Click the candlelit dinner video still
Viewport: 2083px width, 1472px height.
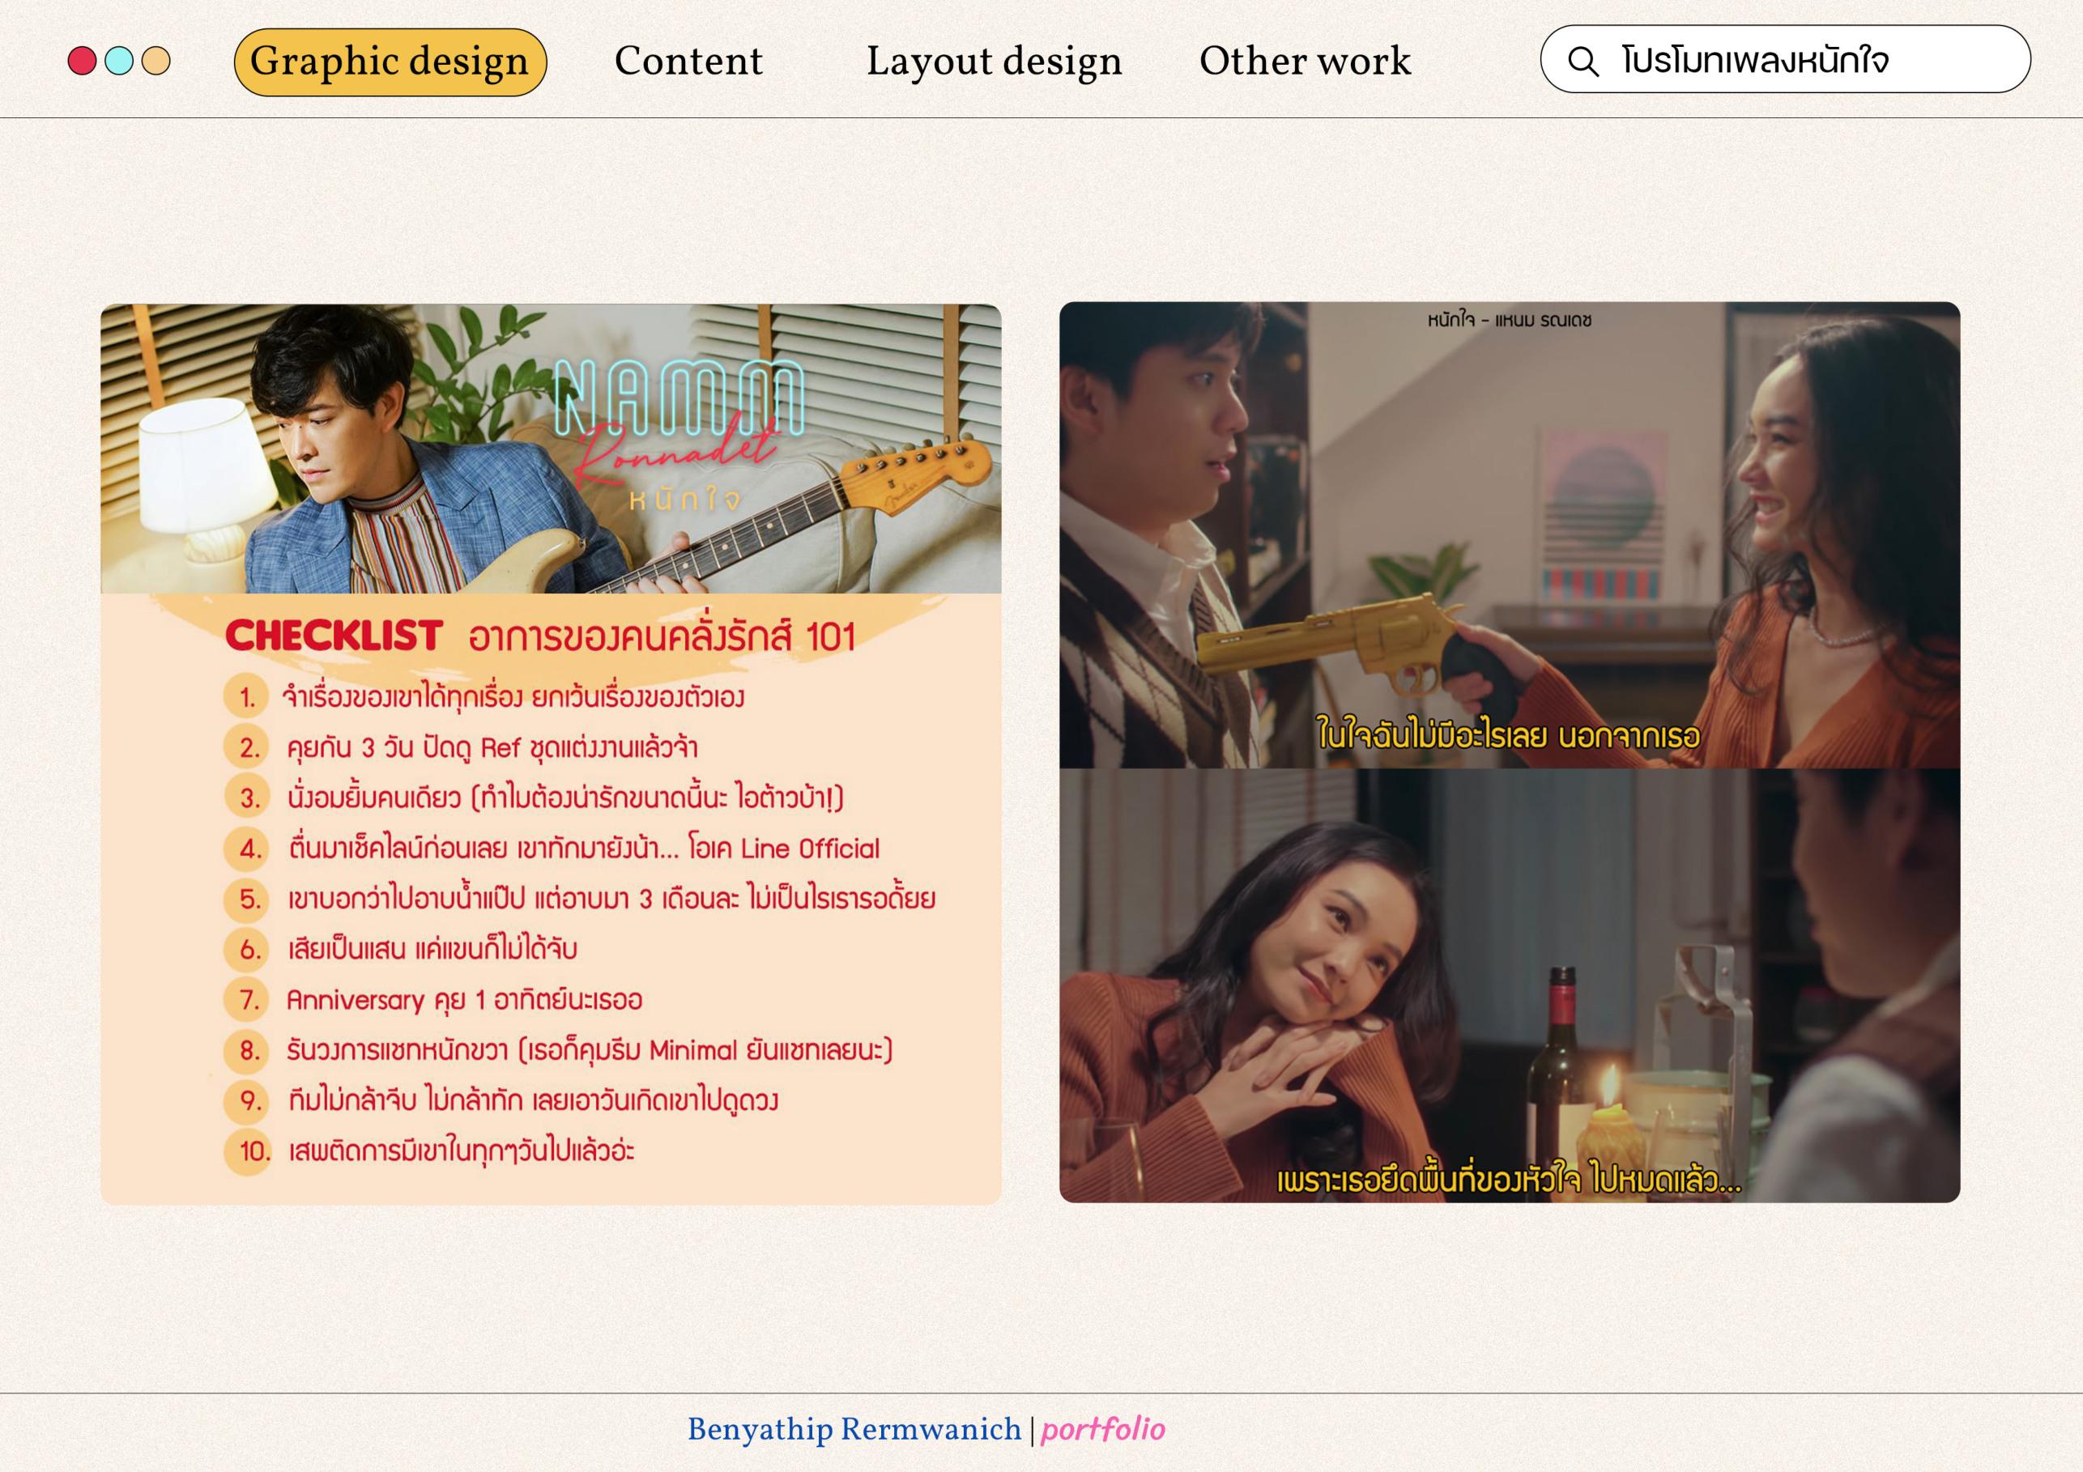(x=1509, y=986)
